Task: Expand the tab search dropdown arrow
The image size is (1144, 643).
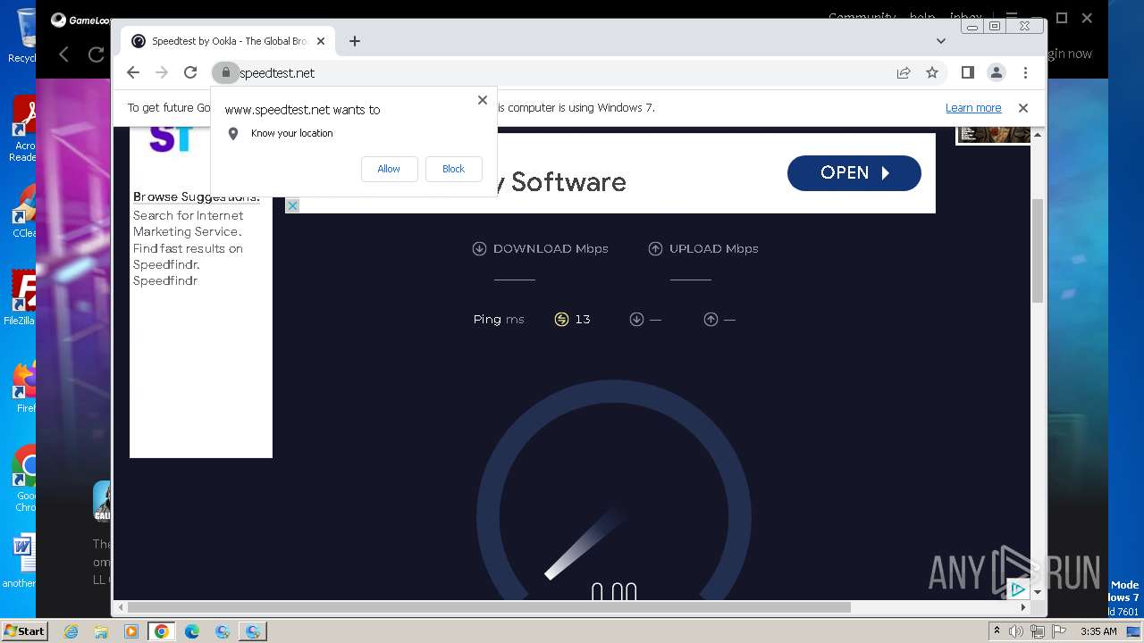Action: point(940,41)
